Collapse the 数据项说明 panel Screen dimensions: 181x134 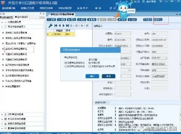pyautogui.click(x=108, y=102)
